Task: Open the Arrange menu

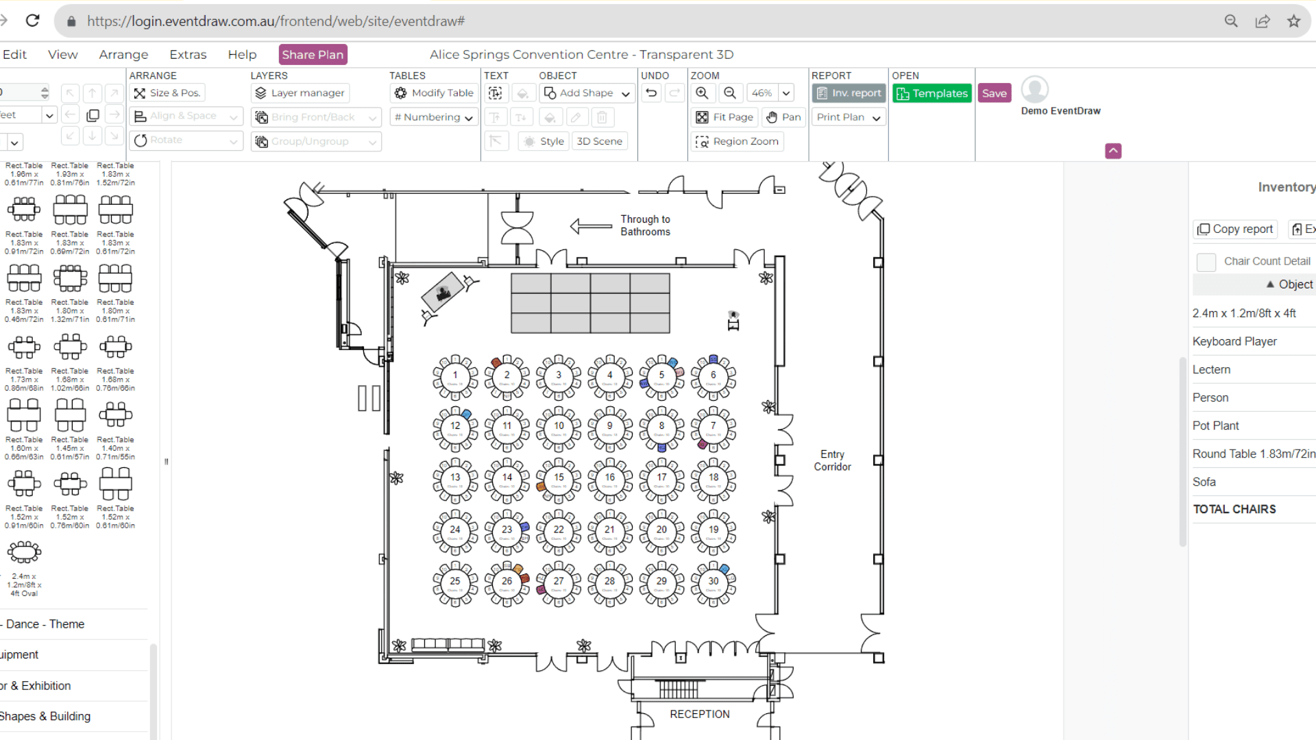Action: [x=123, y=55]
